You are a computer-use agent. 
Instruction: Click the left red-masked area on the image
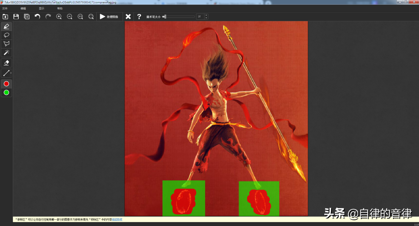pos(184,201)
